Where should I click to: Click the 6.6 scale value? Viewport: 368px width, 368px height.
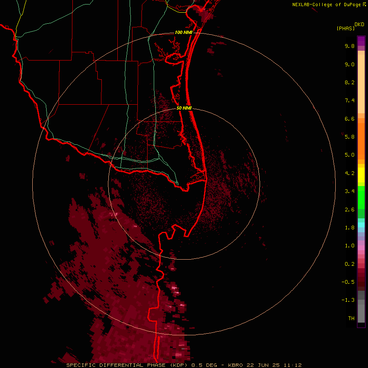click(x=350, y=119)
